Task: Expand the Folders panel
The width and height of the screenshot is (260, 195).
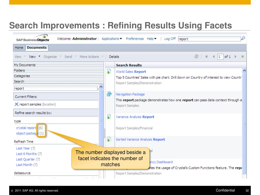Action: tap(58, 70)
